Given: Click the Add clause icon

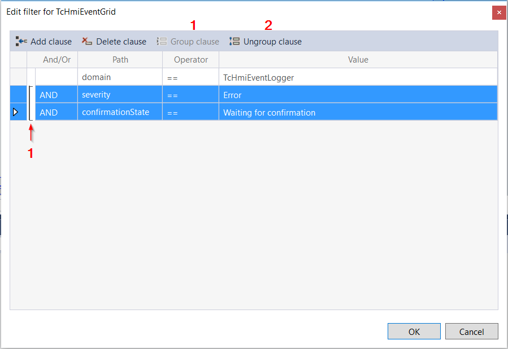Looking at the screenshot, I should point(21,41).
